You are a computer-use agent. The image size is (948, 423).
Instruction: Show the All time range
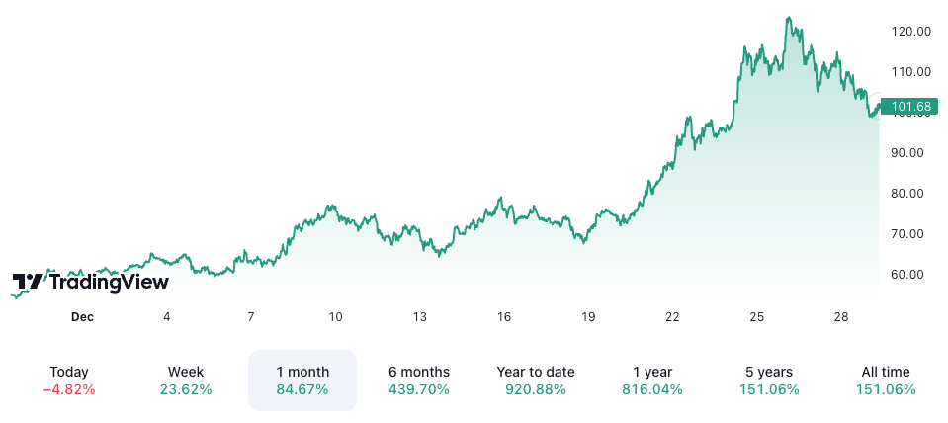point(886,381)
